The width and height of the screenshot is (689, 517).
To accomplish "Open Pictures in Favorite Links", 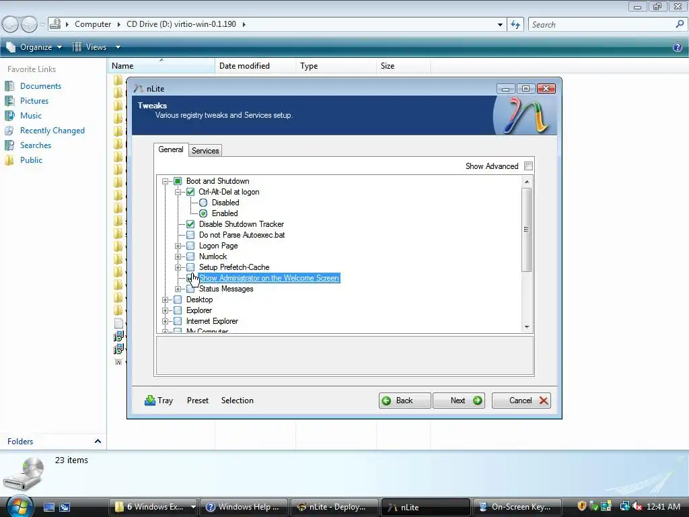I will [34, 101].
